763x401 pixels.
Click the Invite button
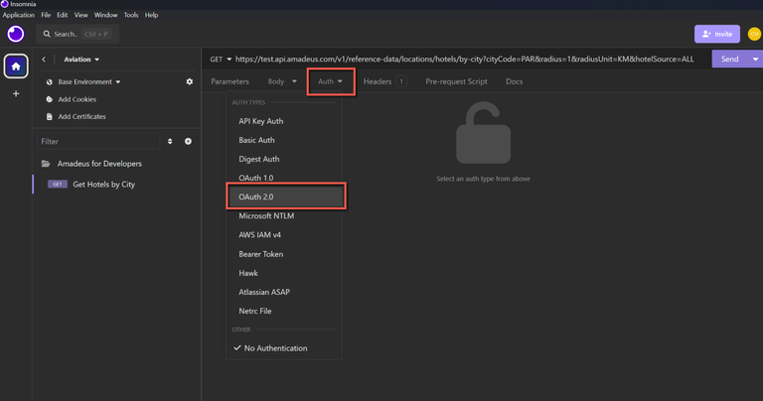coord(716,34)
